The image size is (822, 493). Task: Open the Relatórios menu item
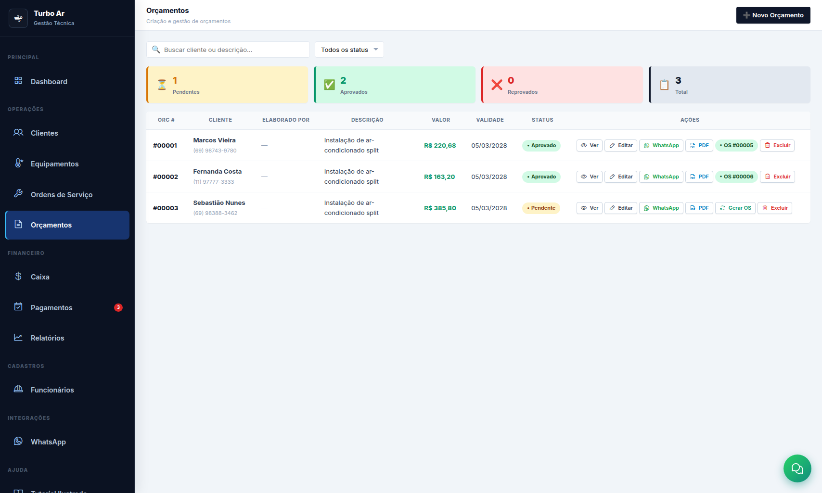click(67, 338)
